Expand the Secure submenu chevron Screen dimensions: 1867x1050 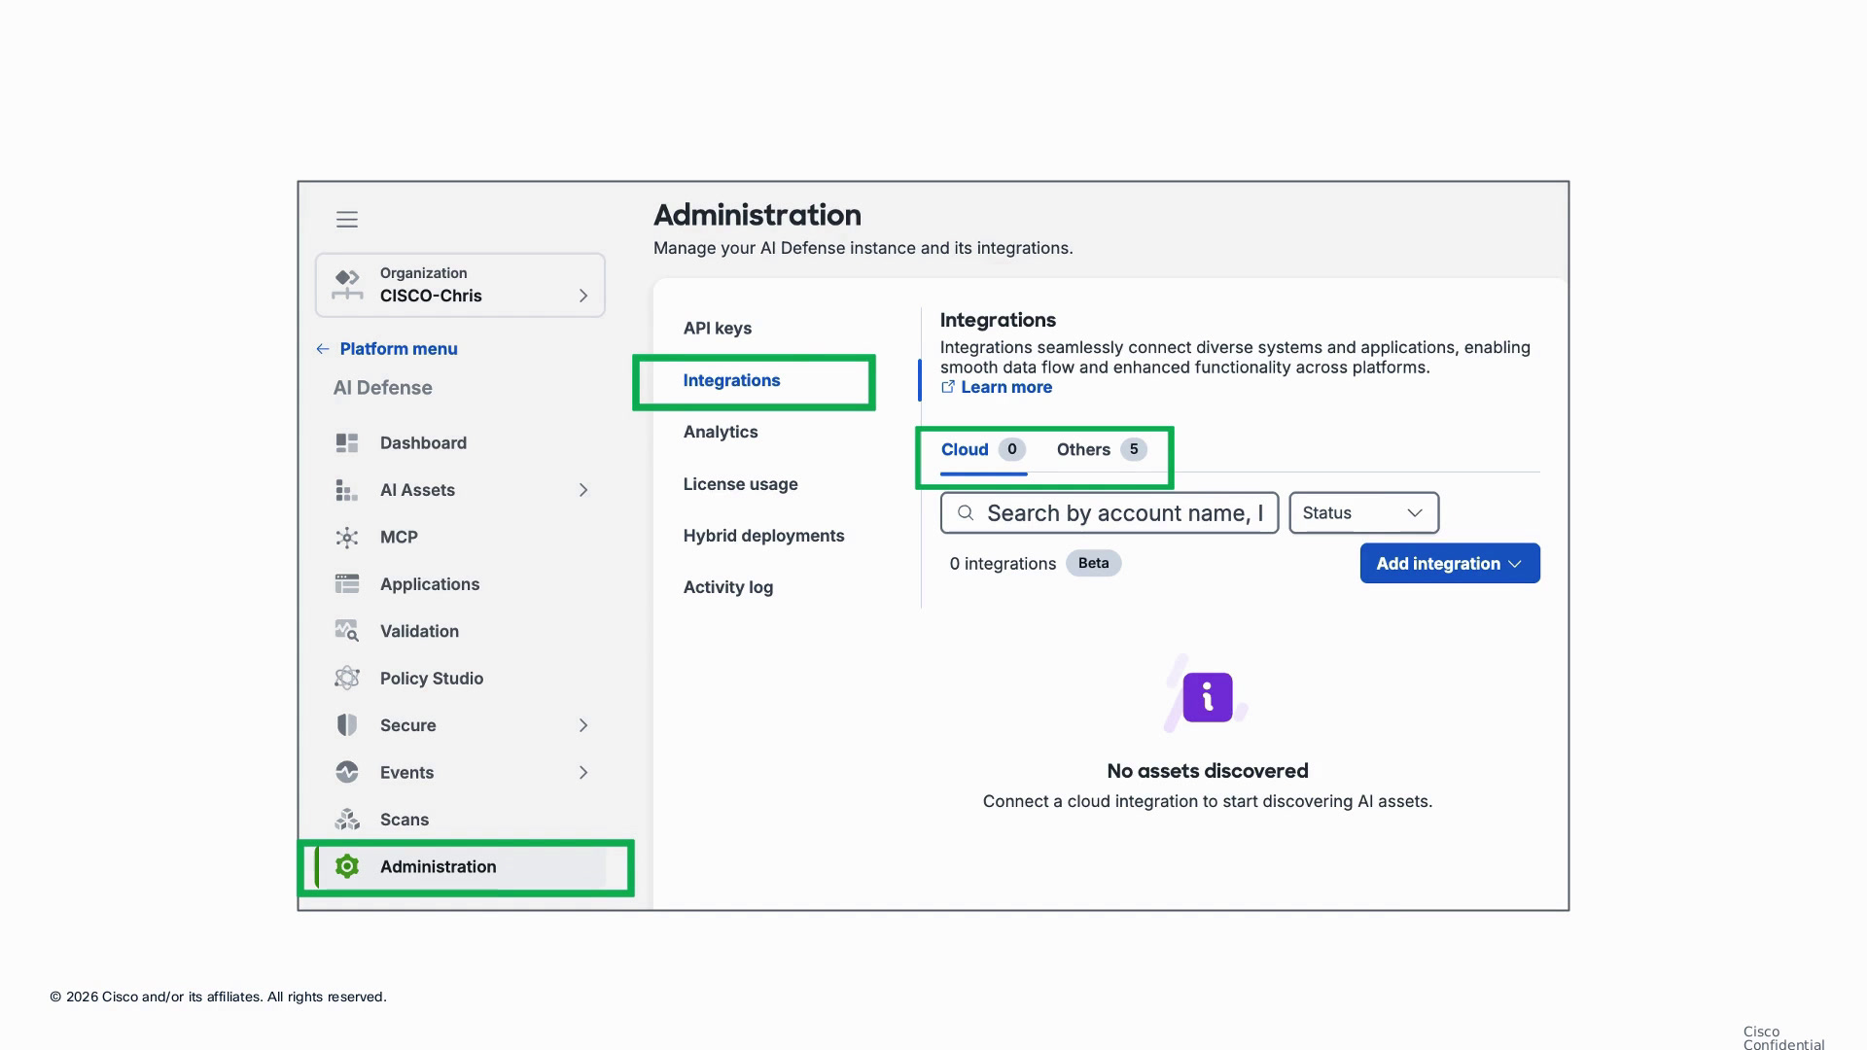583,725
